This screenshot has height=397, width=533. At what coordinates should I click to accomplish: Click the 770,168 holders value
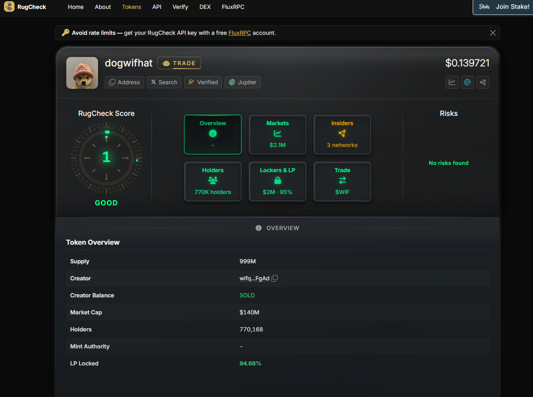coord(251,329)
